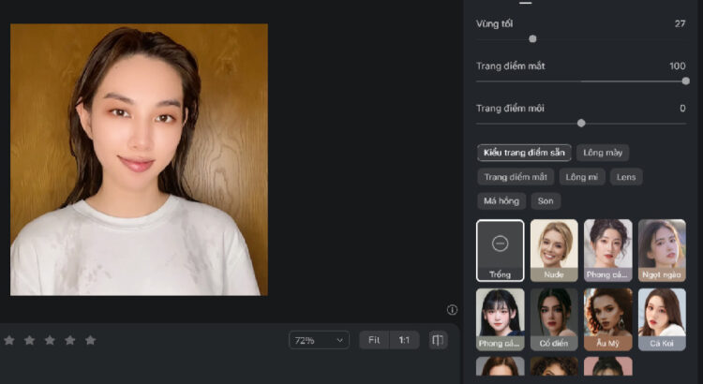The height and width of the screenshot is (384, 703).
Task: Open the Trang điểm mắt category button
Action: (516, 176)
